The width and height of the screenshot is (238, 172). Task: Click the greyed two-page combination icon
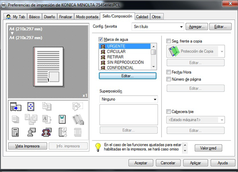(x=47, y=106)
